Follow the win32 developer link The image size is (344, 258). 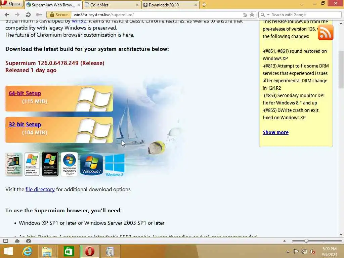[79, 21]
